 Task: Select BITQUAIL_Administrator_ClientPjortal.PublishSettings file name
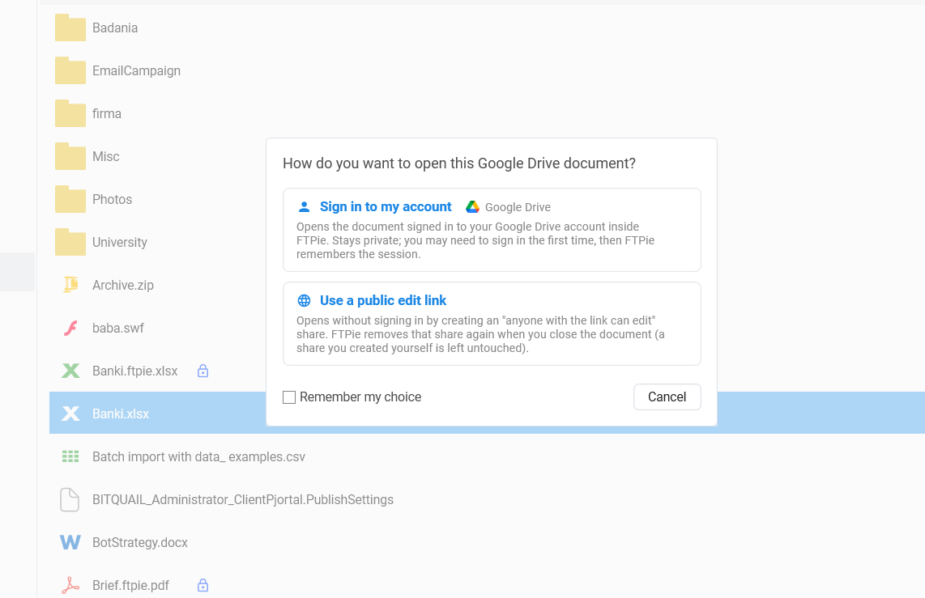point(243,499)
